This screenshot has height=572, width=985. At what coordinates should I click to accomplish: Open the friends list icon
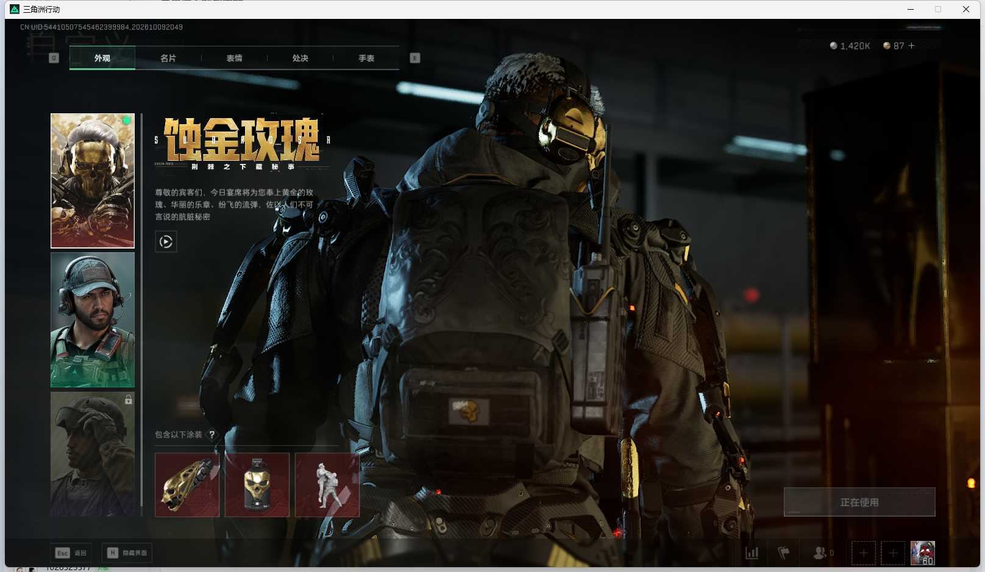click(x=820, y=553)
